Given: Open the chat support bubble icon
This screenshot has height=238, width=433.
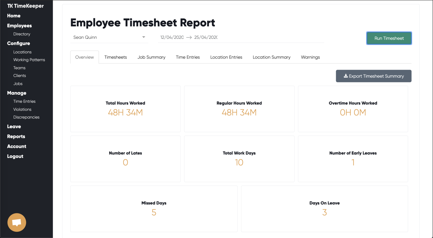Looking at the screenshot, I should tap(17, 222).
